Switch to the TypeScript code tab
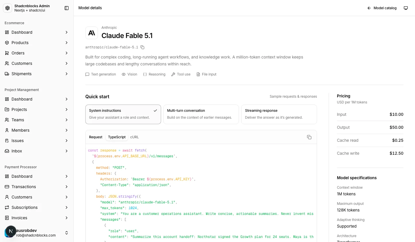This screenshot has width=415, height=242. click(x=117, y=137)
